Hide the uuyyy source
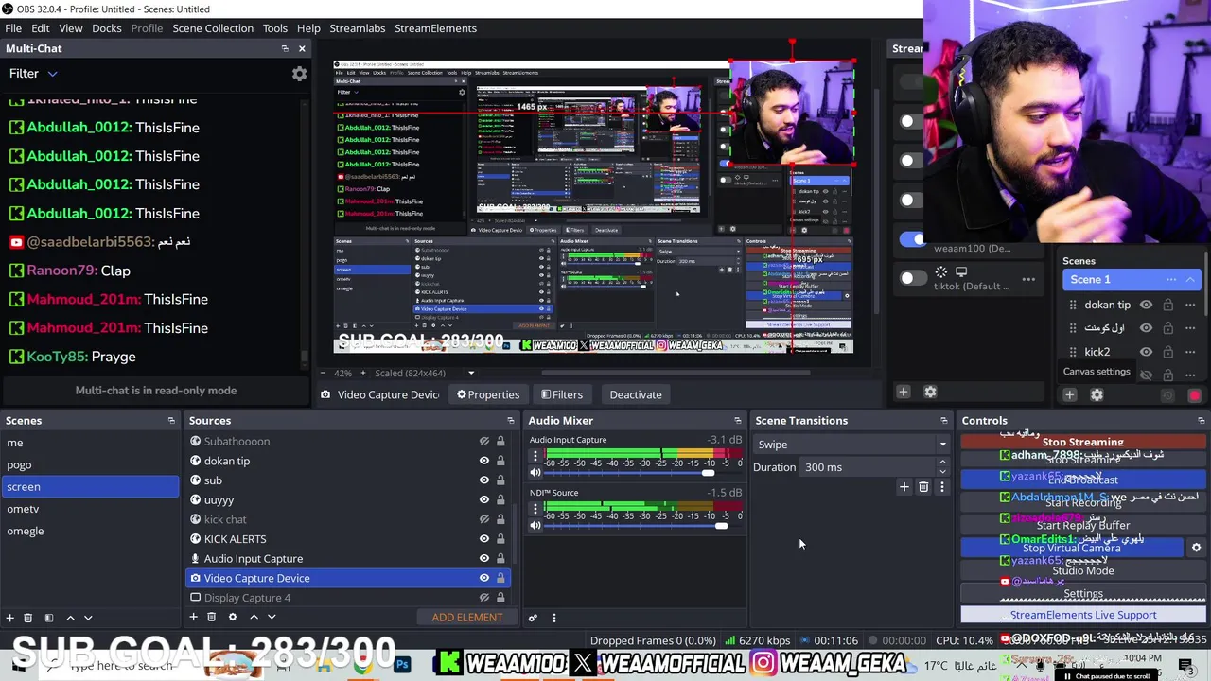Viewport: 1211px width, 681px height. tap(483, 499)
